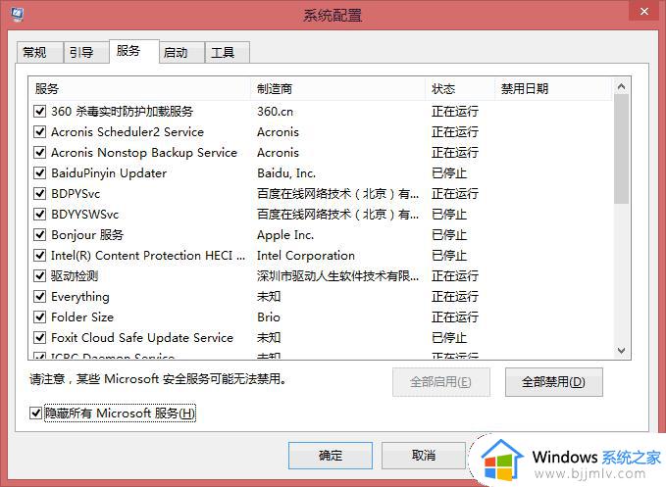
Task: Select the 深圳市驱动人生软件技术有限 cell
Action: [337, 276]
